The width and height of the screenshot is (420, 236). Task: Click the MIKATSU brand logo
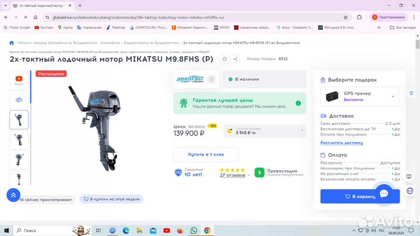190,79
